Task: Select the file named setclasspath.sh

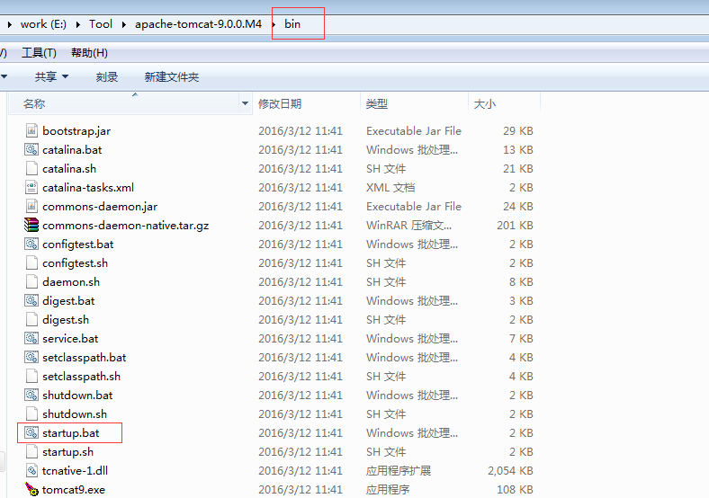Action: [81, 377]
